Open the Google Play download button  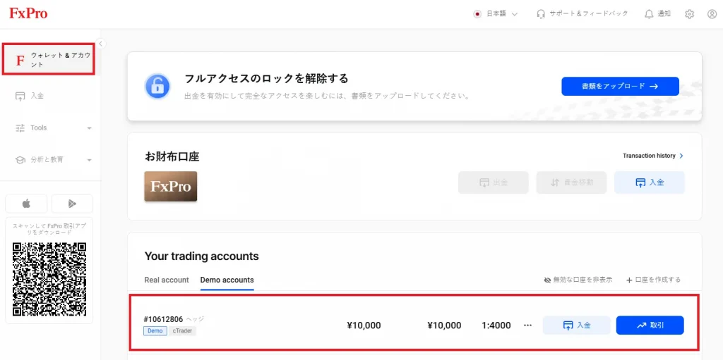73,204
